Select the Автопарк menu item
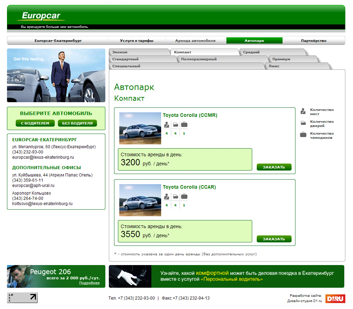Screen dimensions: 353x309 click(254, 41)
